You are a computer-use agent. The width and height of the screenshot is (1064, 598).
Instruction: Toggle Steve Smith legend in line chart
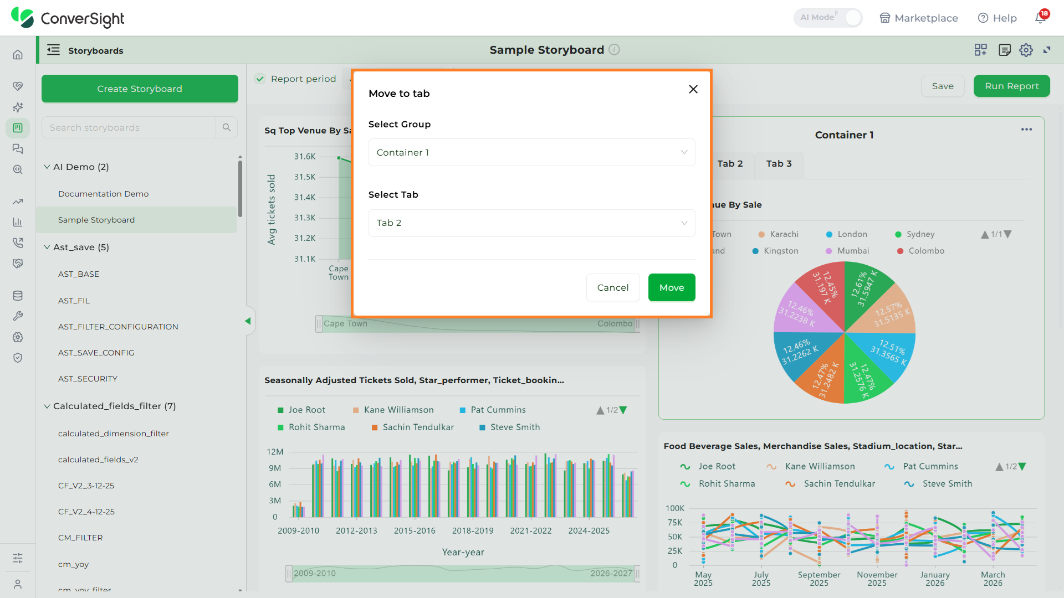(x=938, y=483)
